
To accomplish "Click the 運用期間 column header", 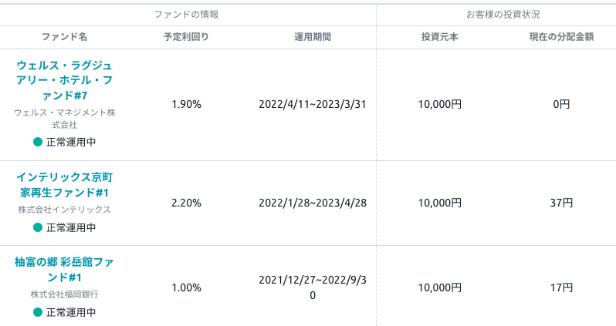I will point(313,37).
